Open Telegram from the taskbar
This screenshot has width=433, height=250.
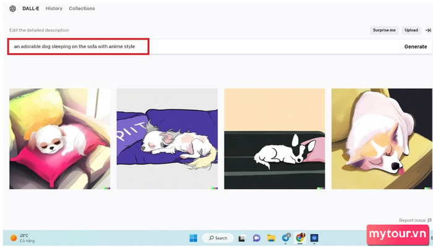point(286,238)
